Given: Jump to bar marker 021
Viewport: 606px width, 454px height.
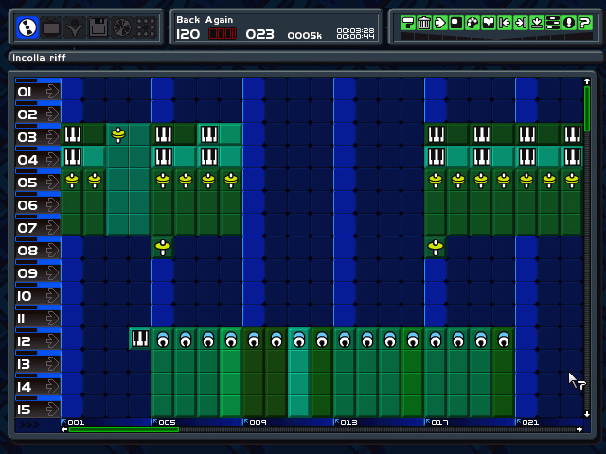Looking at the screenshot, I should 527,422.
